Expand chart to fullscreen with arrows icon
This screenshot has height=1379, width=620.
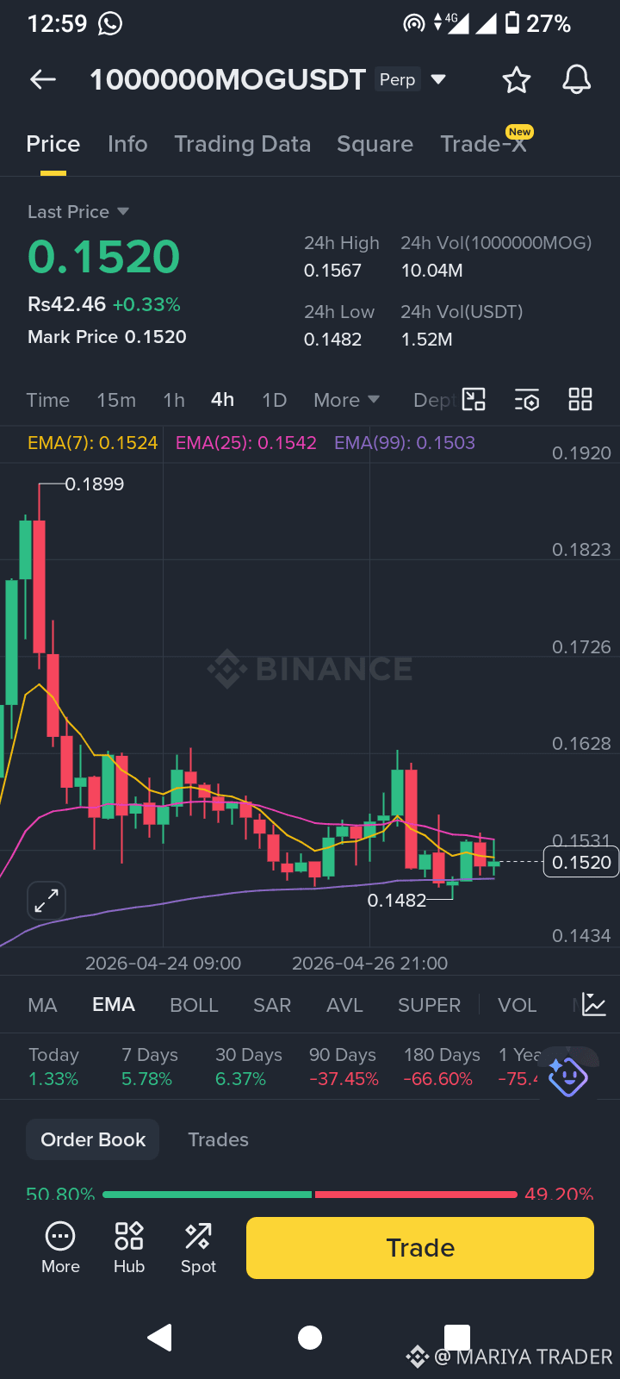(x=46, y=902)
